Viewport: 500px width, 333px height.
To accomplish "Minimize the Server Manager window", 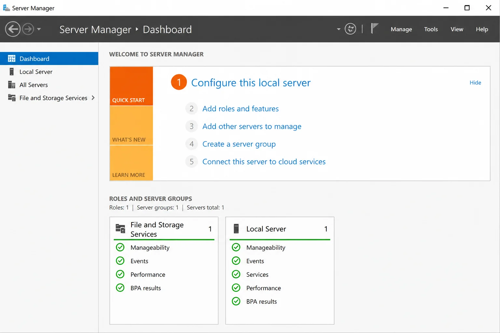I will [446, 8].
